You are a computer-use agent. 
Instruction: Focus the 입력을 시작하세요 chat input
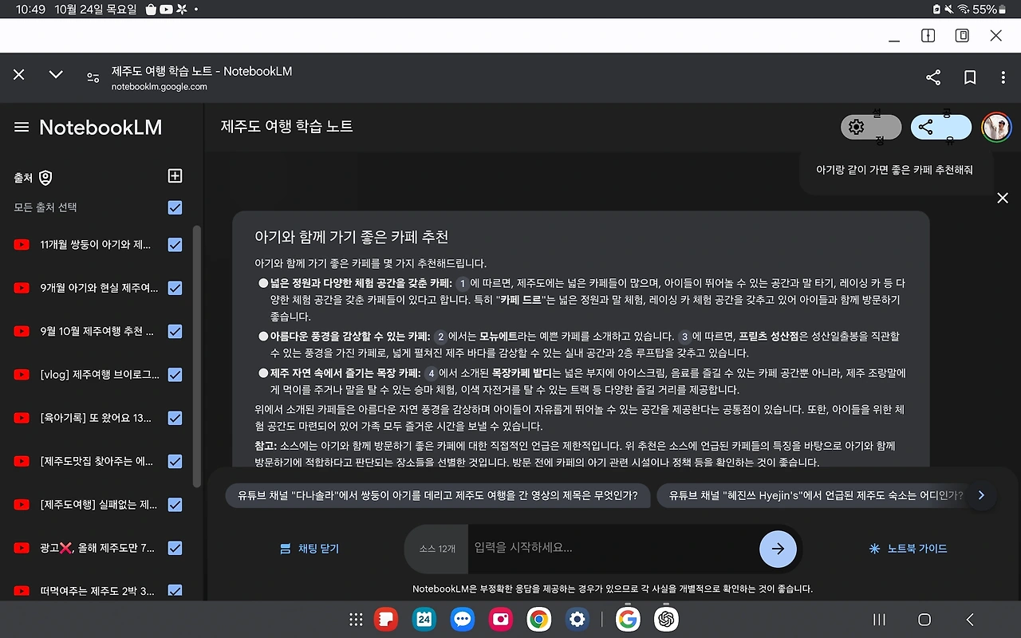point(613,549)
